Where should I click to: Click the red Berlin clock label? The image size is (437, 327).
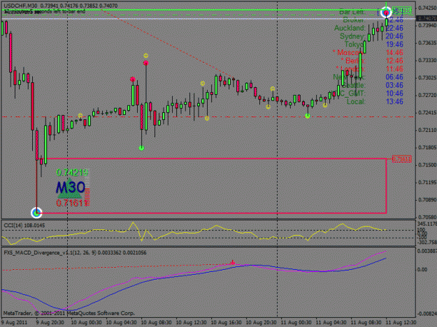pos(353,61)
